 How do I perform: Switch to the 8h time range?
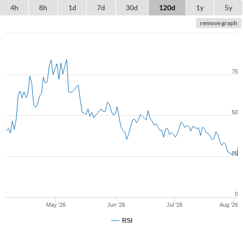click(x=43, y=8)
